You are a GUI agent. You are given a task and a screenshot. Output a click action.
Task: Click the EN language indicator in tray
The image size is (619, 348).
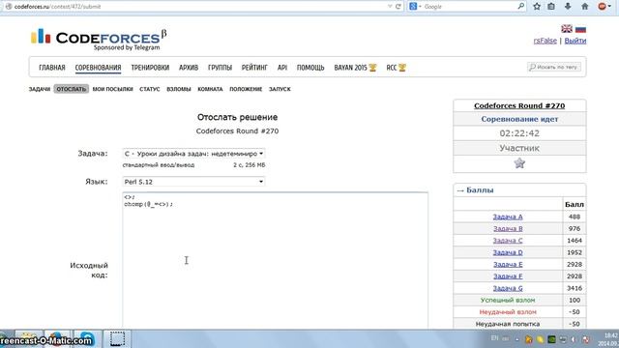494,338
